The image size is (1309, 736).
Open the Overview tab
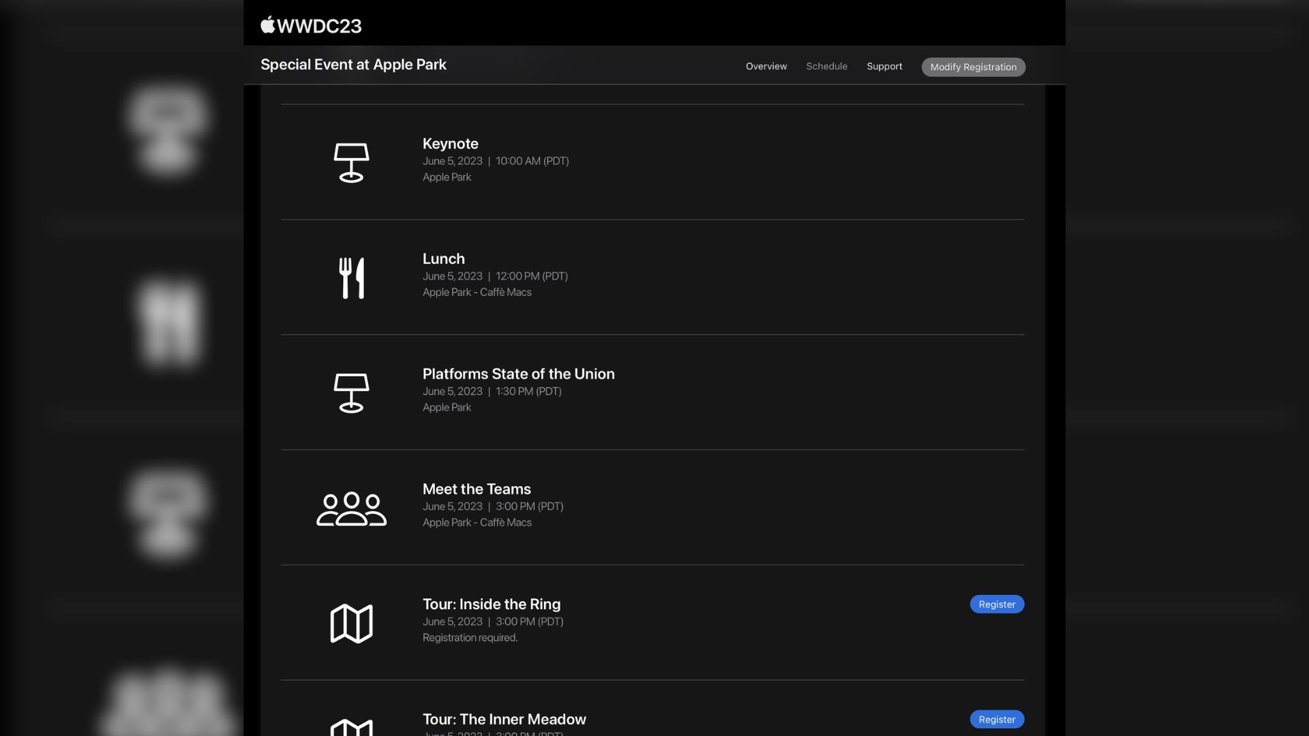(766, 66)
